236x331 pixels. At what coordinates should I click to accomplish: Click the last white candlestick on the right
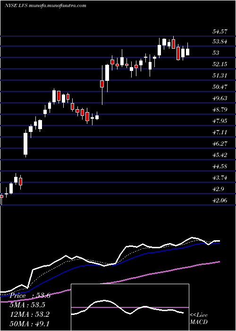pos(187,52)
